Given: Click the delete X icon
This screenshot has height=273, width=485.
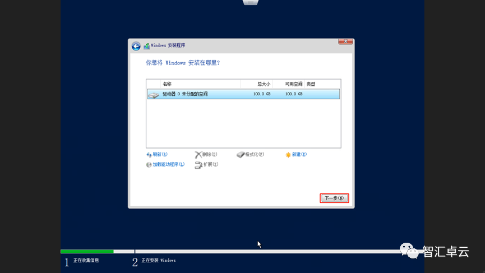Looking at the screenshot, I should 198,155.
